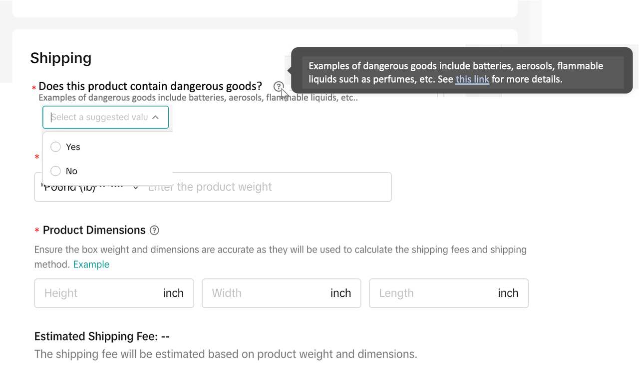Click the "Select a suggested value" combo box

[x=99, y=118]
